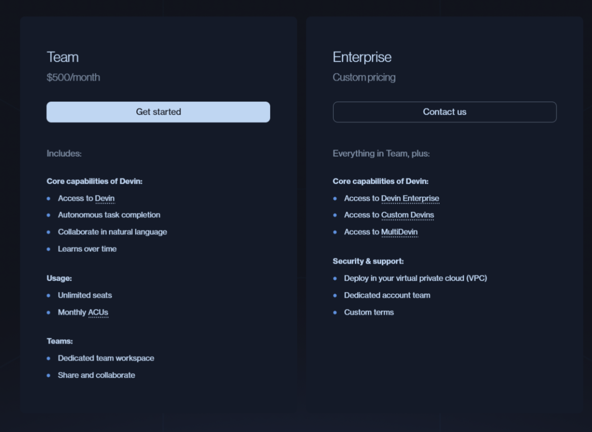
Task: Click the Get started button
Action: click(x=158, y=112)
